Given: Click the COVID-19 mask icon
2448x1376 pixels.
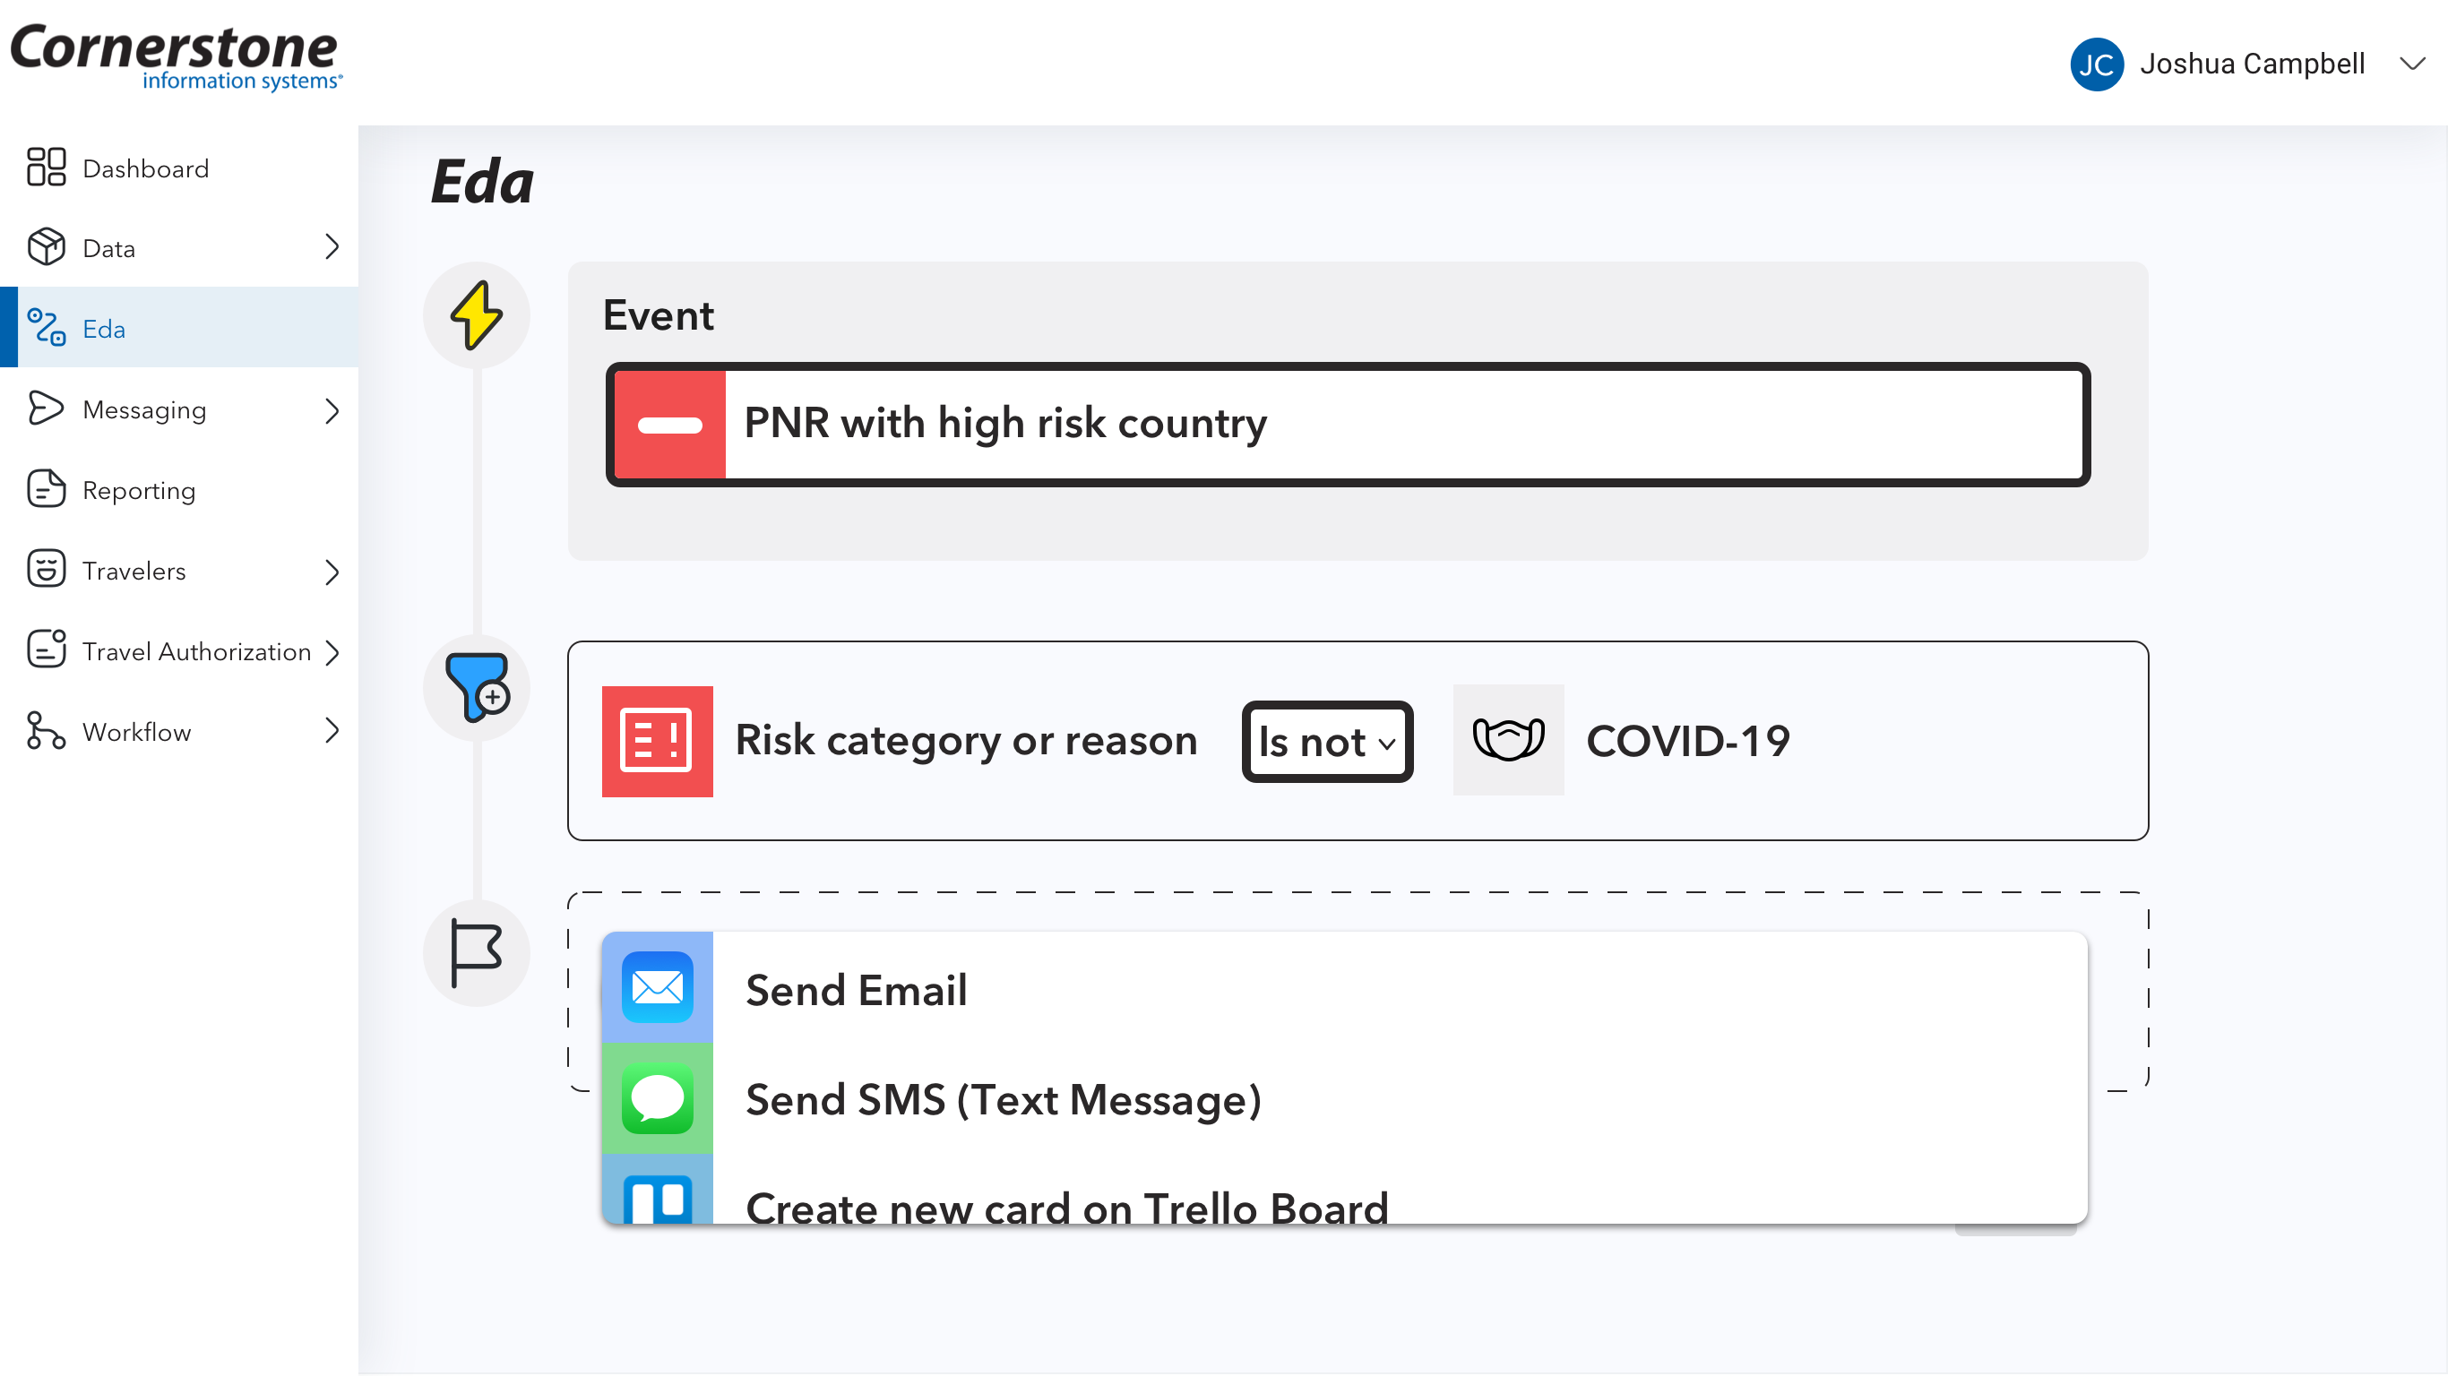Looking at the screenshot, I should click(1508, 740).
